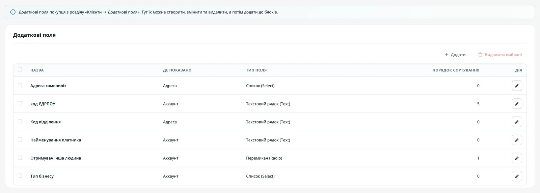Select the код ЄДРПОУ row checkbox

[20, 103]
